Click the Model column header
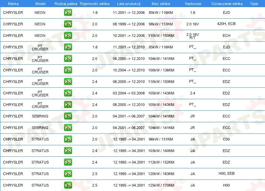Screen dimensions: 265x191 [x=40, y=4]
